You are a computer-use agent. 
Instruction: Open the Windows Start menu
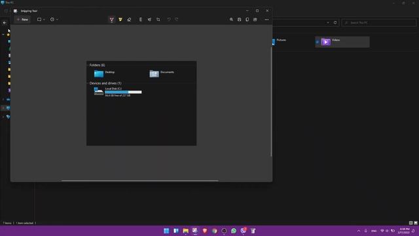click(166, 231)
